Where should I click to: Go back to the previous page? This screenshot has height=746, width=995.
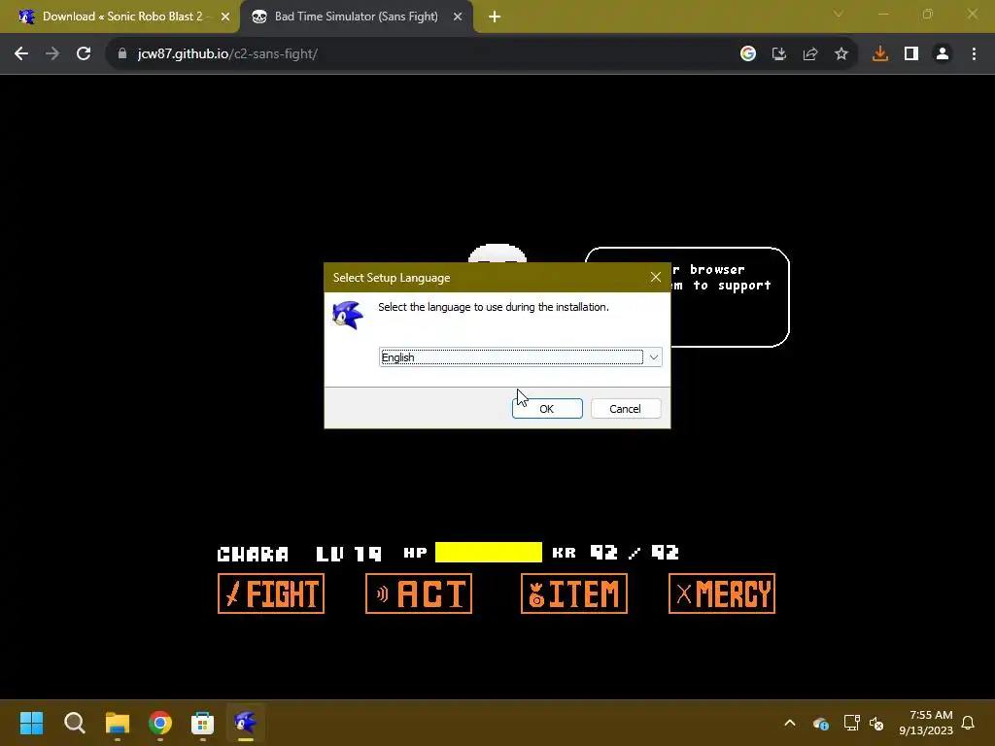(21, 54)
